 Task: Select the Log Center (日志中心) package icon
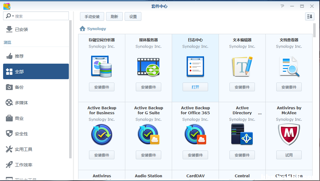(195, 67)
